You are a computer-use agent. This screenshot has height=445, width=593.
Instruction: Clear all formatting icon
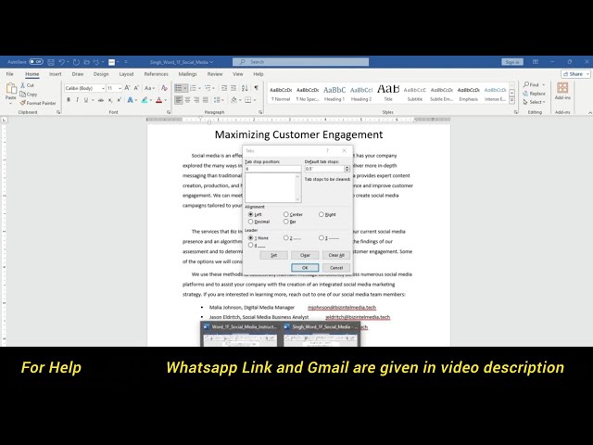pos(164,88)
